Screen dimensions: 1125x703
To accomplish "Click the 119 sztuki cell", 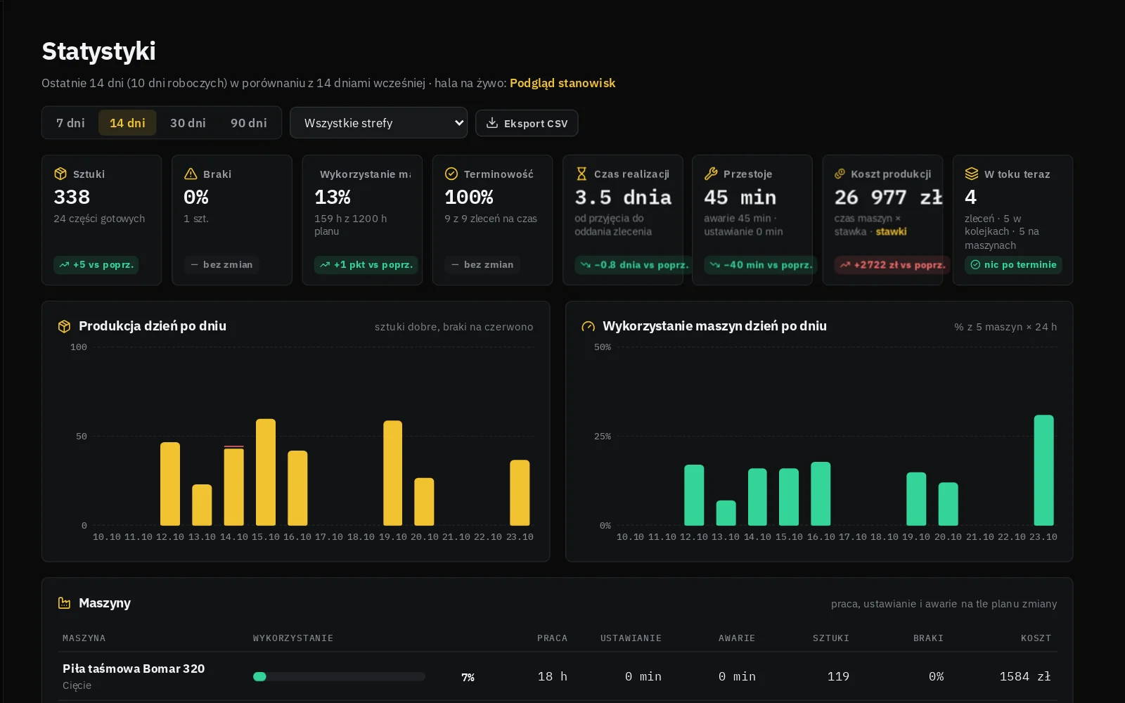I will pyautogui.click(x=838, y=676).
